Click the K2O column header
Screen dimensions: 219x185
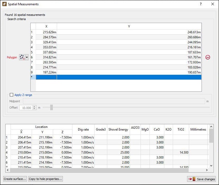[169, 129]
